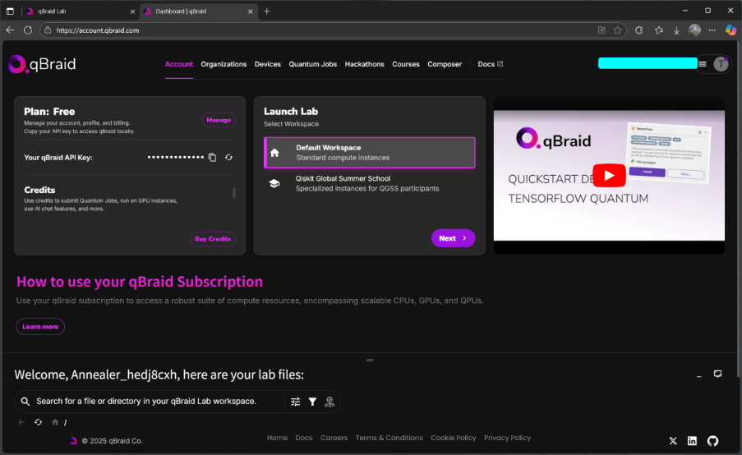The width and height of the screenshot is (742, 455).
Task: Open browser downloads icon
Action: 677,30
